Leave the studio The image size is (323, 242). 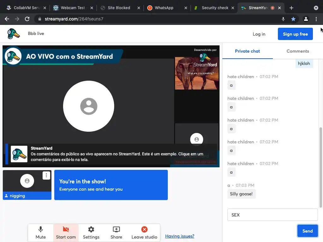[144, 233]
